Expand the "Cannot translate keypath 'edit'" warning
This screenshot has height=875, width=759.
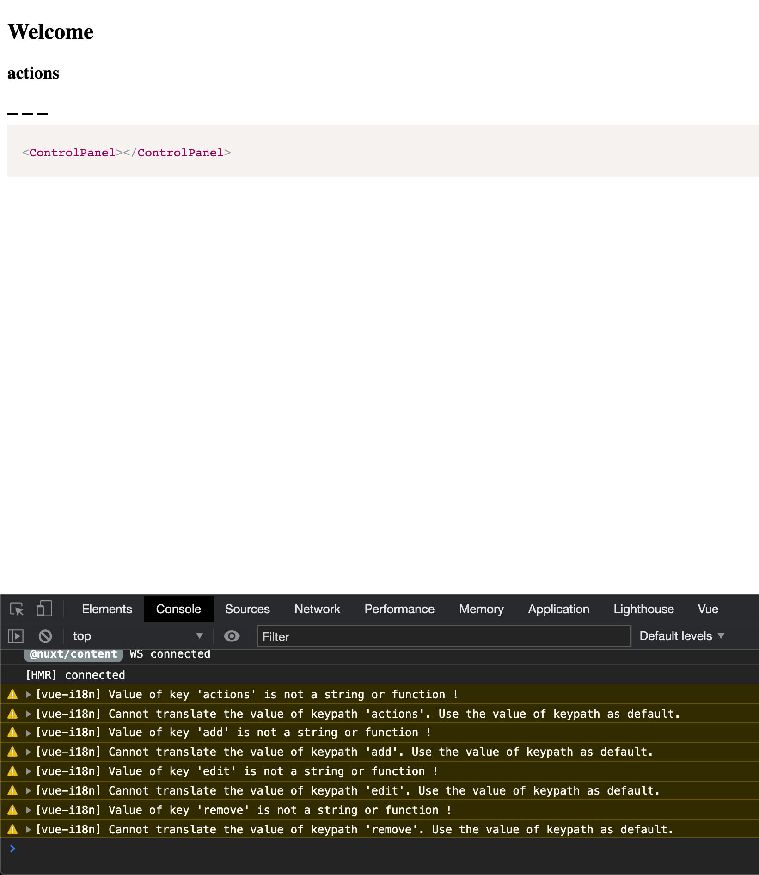click(x=28, y=791)
